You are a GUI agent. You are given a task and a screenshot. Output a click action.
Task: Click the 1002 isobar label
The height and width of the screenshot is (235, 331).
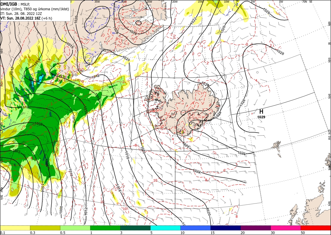(x=17, y=151)
